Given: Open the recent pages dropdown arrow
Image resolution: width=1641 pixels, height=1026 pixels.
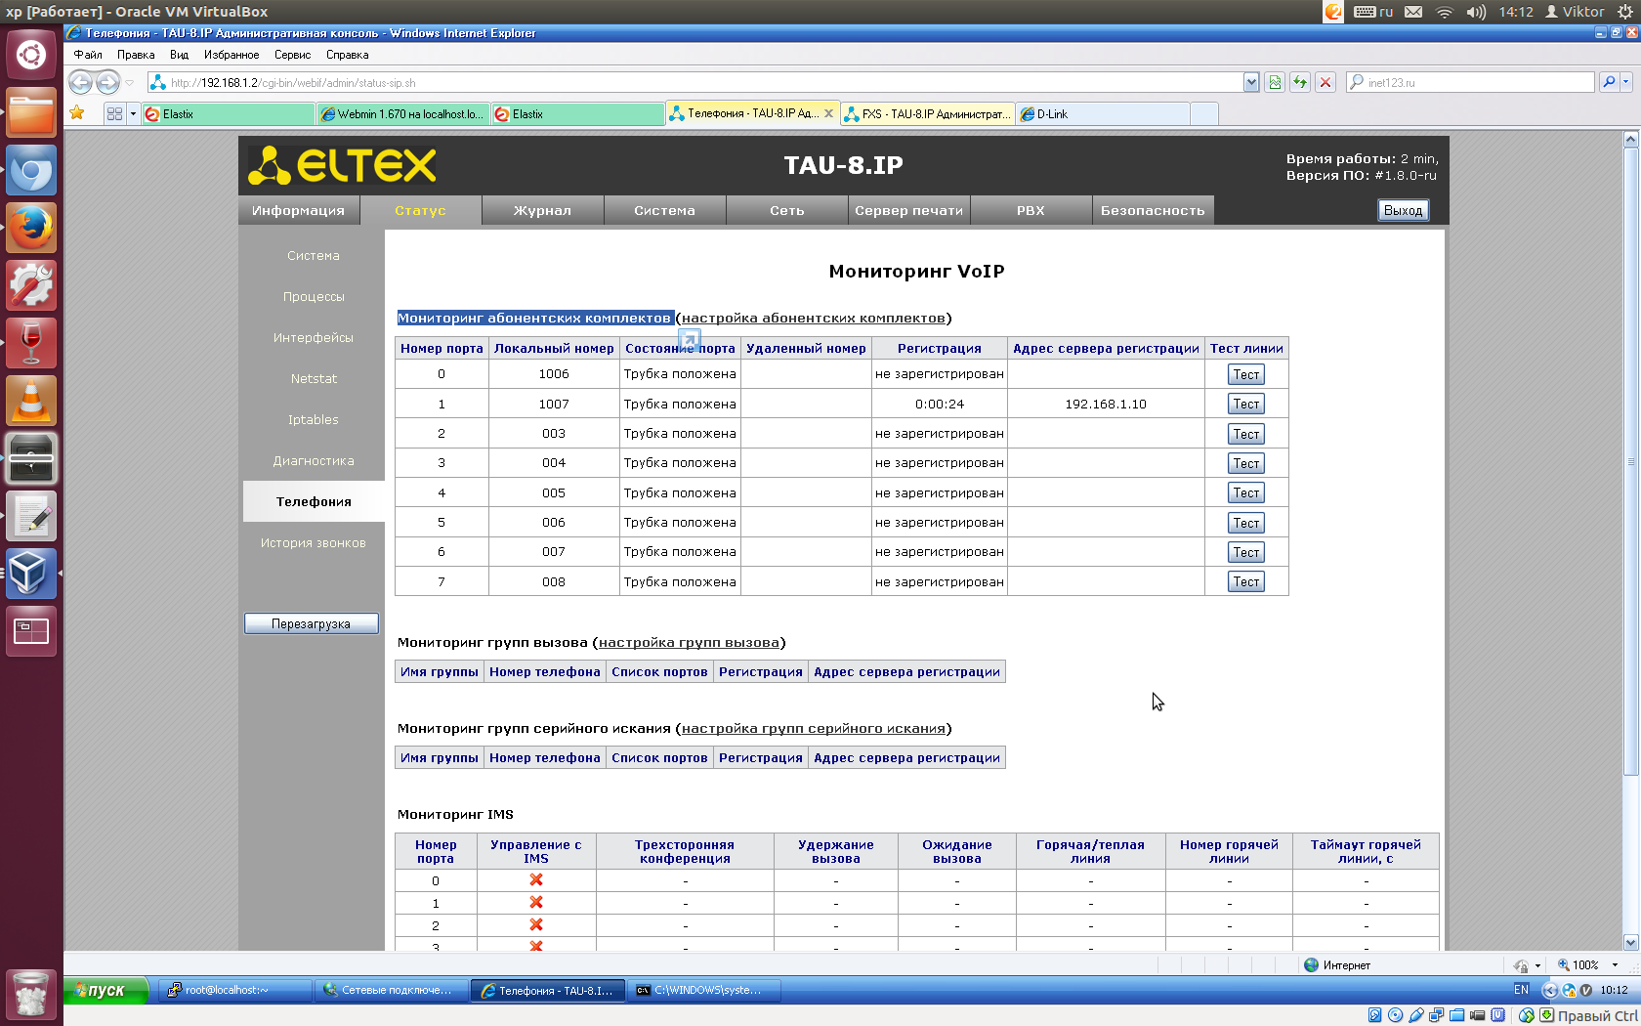Looking at the screenshot, I should (x=129, y=83).
